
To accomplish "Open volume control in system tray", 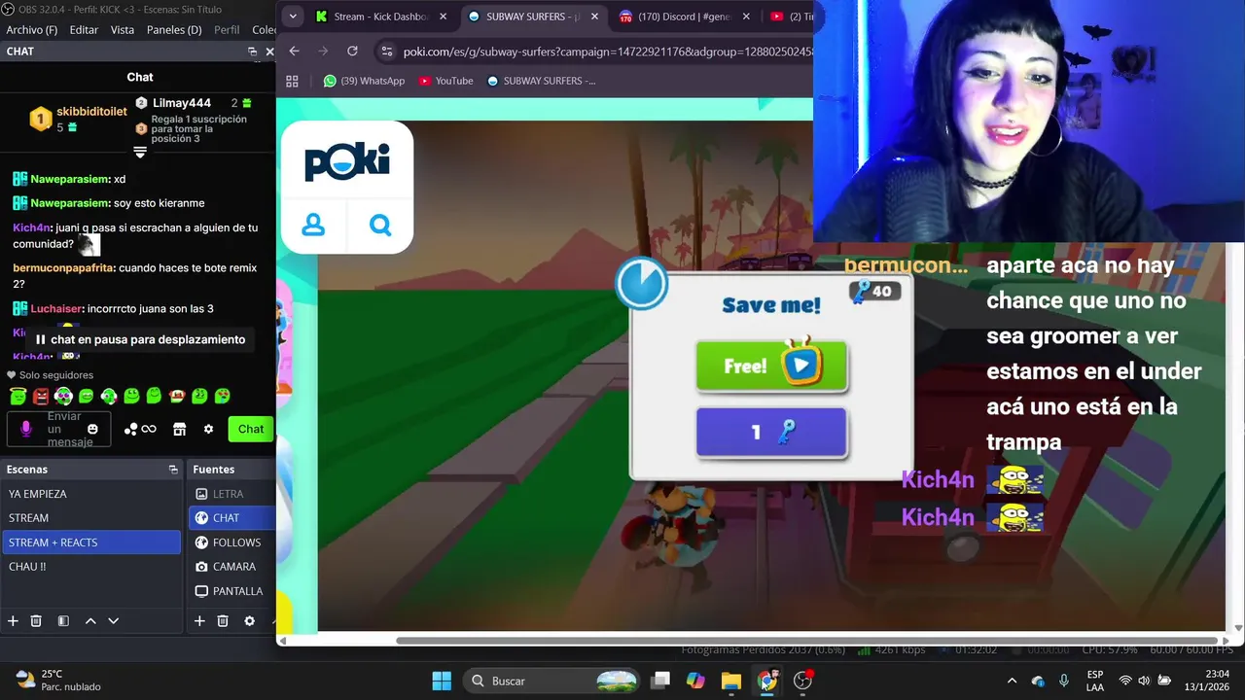I will tap(1144, 681).
